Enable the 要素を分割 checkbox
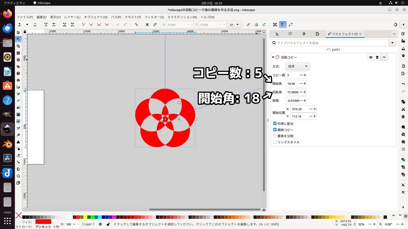This screenshot has height=229, width=408. (275, 136)
